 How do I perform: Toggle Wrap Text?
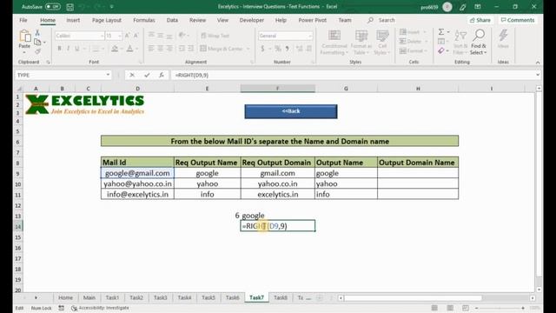(215, 36)
